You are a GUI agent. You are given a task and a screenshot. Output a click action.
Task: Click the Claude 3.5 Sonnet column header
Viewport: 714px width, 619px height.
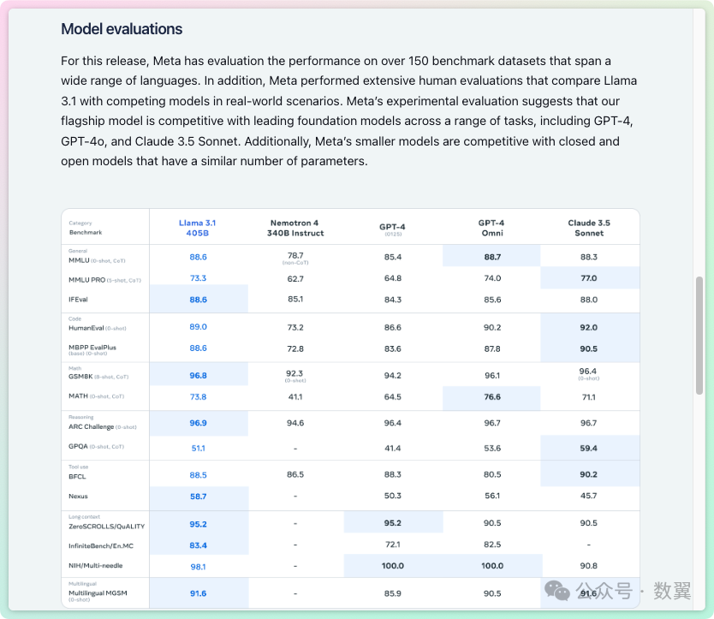click(x=589, y=228)
